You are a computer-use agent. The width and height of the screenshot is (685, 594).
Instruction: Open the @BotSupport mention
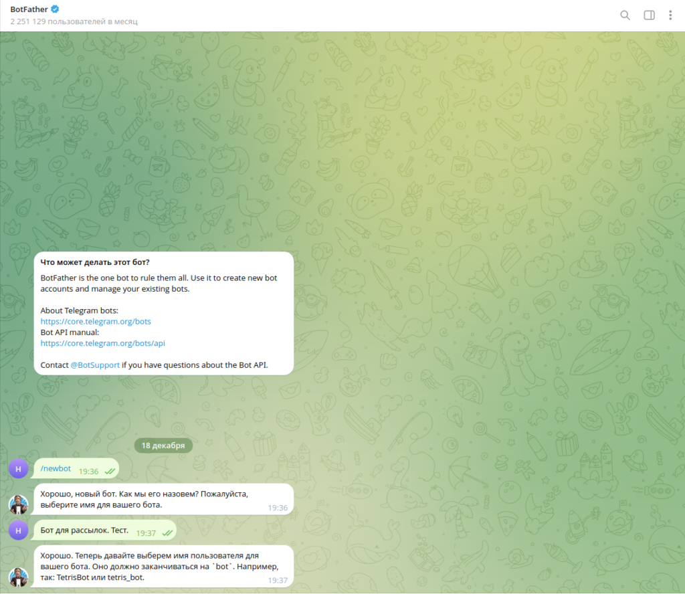95,365
